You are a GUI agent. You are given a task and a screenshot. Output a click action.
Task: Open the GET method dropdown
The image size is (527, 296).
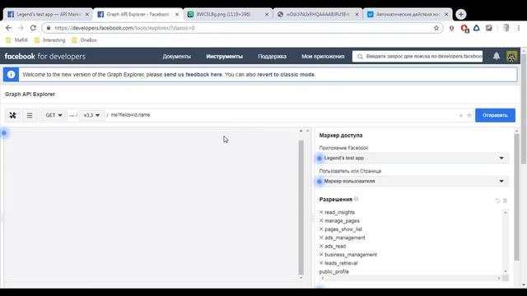pos(54,115)
